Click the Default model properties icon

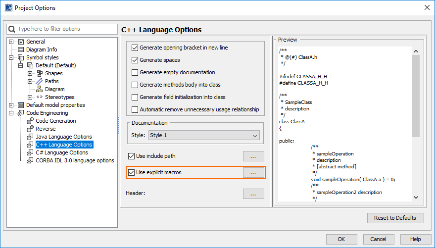click(21, 105)
